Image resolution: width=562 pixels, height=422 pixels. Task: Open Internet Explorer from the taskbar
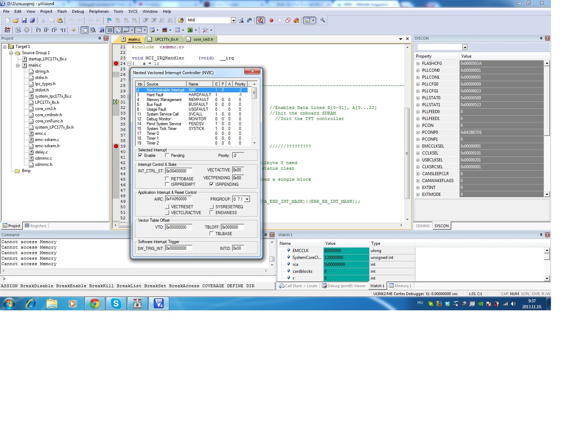tap(30, 304)
